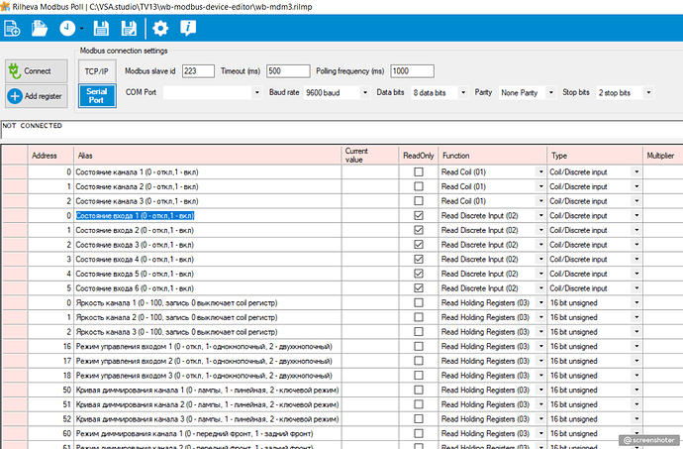Click the ReadOnly column header
The width and height of the screenshot is (683, 449).
tap(418, 156)
